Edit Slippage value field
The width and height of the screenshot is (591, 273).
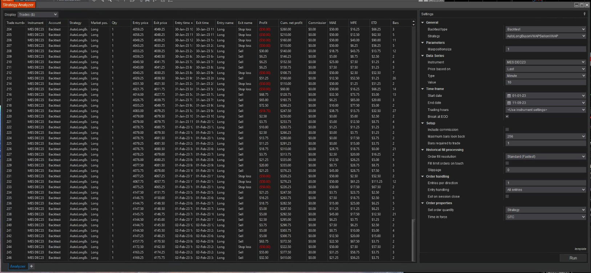pyautogui.click(x=546, y=170)
